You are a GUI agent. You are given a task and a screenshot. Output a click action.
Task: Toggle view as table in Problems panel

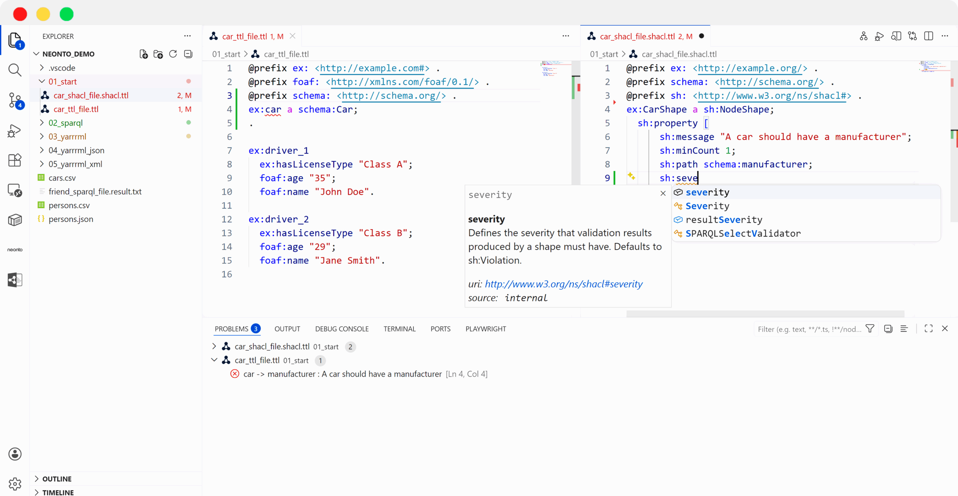904,329
